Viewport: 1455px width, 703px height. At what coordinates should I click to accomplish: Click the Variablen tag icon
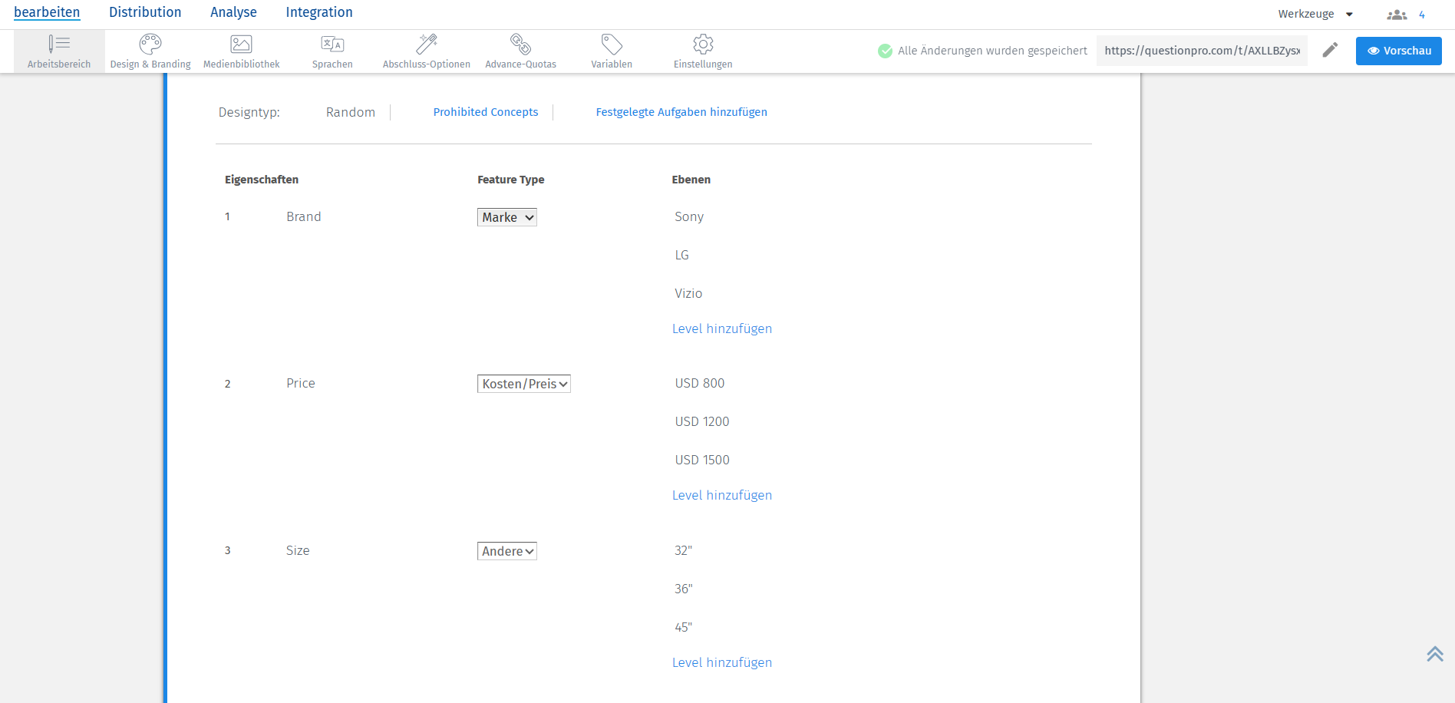[612, 45]
